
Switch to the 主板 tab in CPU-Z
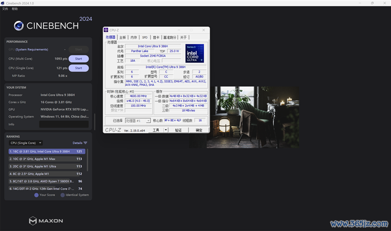123,38
